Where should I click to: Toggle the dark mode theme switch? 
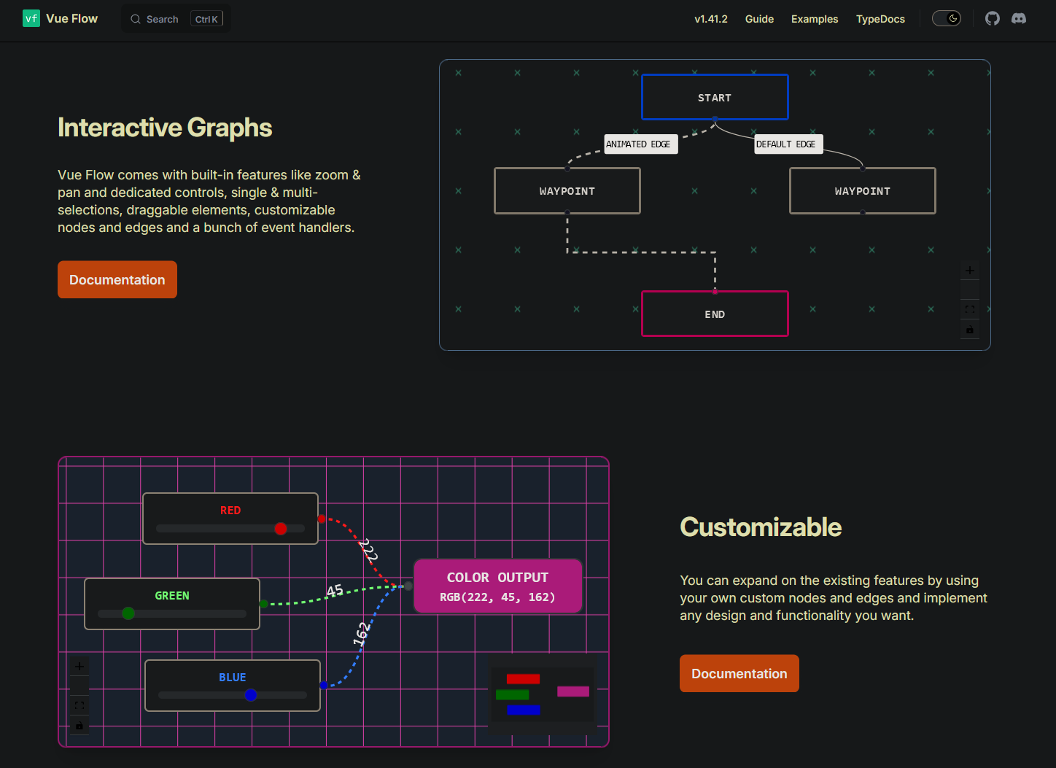click(x=947, y=18)
